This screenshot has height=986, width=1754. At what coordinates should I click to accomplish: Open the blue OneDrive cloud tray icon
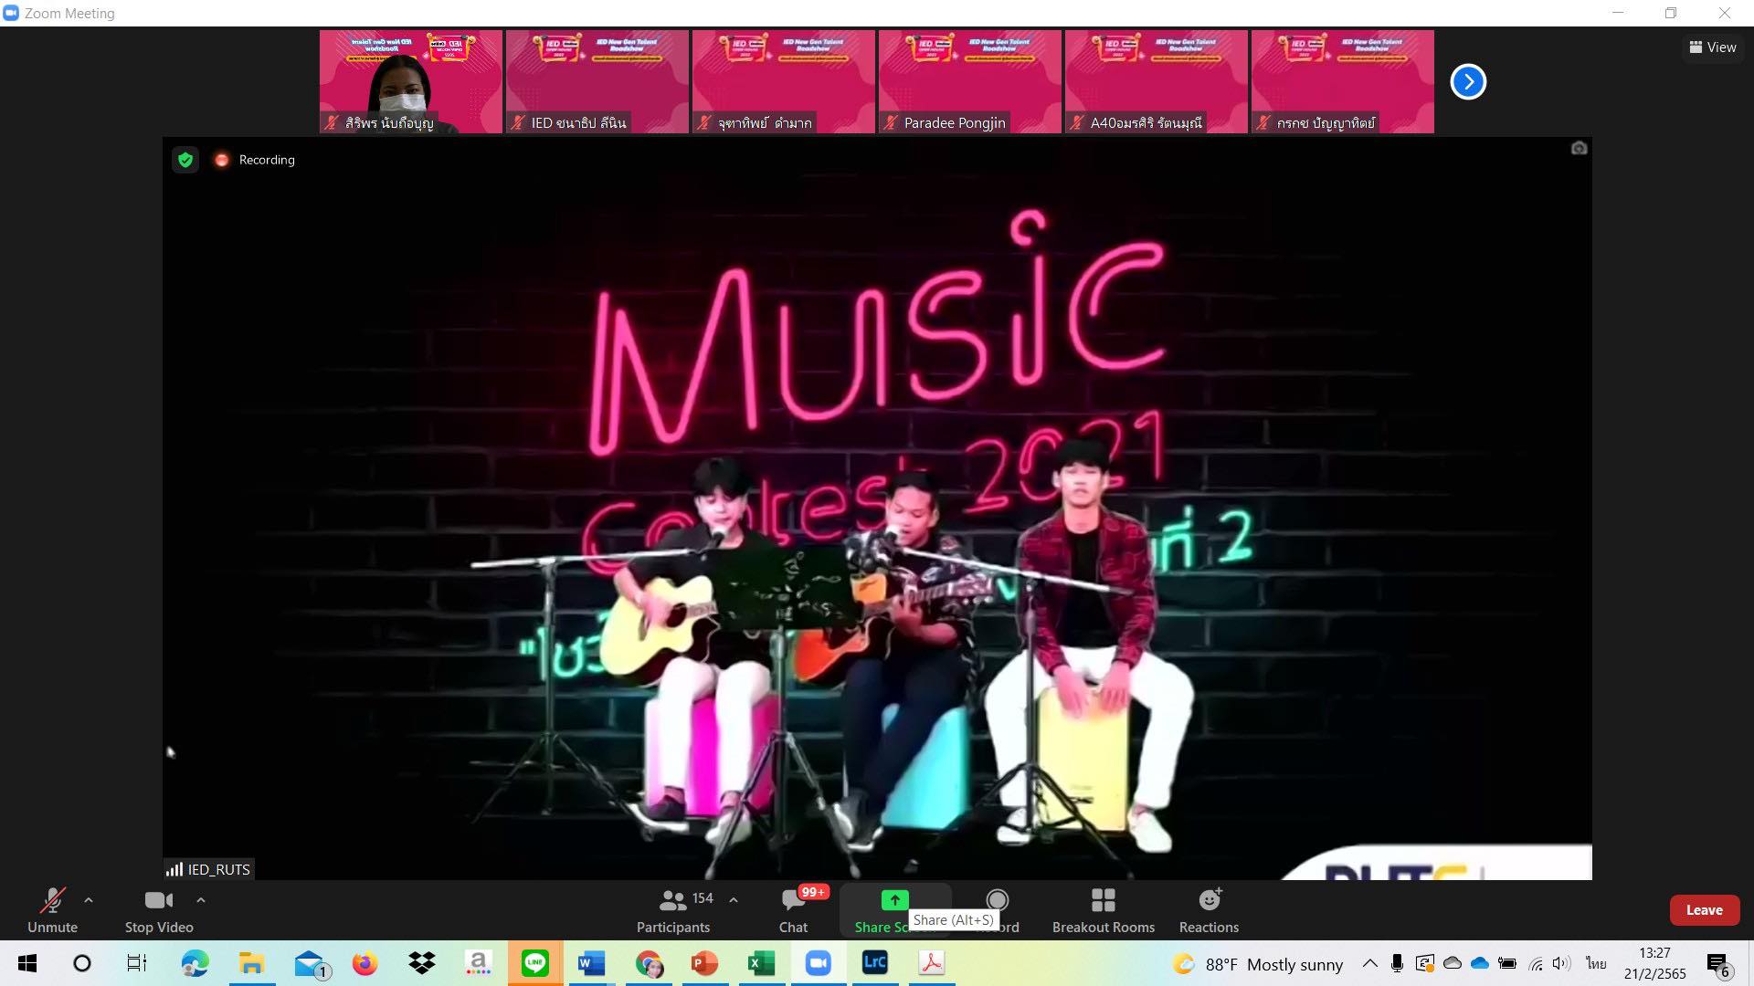tap(1480, 963)
